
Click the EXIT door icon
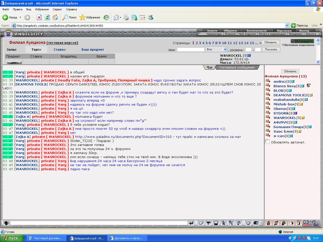(299, 223)
